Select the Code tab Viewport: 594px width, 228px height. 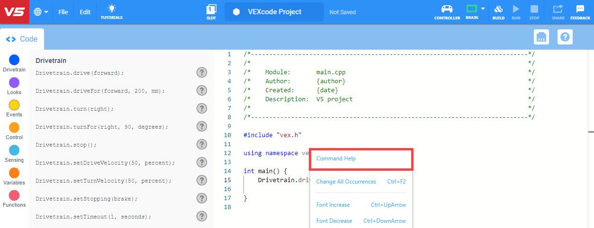(x=22, y=39)
